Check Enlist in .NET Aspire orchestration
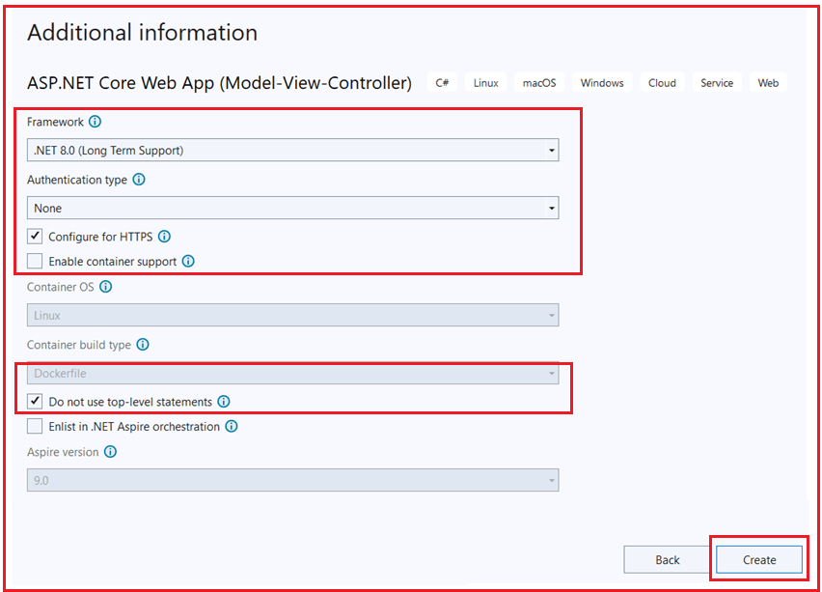 [x=35, y=426]
